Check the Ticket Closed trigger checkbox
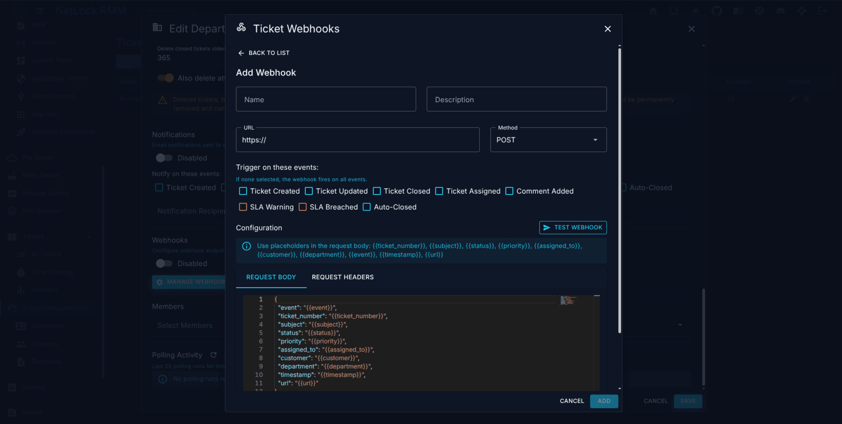 tap(377, 191)
